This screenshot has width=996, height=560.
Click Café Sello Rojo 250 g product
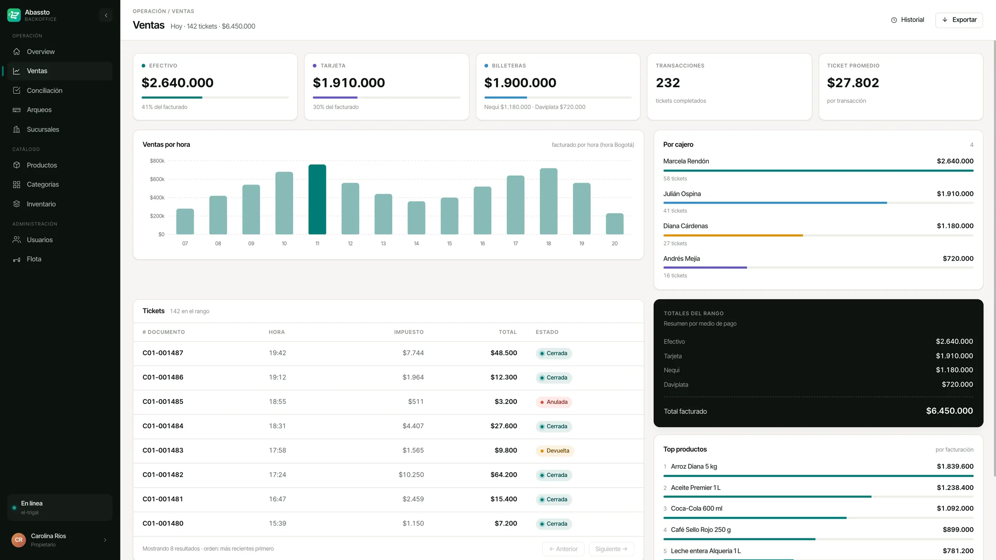click(818, 532)
